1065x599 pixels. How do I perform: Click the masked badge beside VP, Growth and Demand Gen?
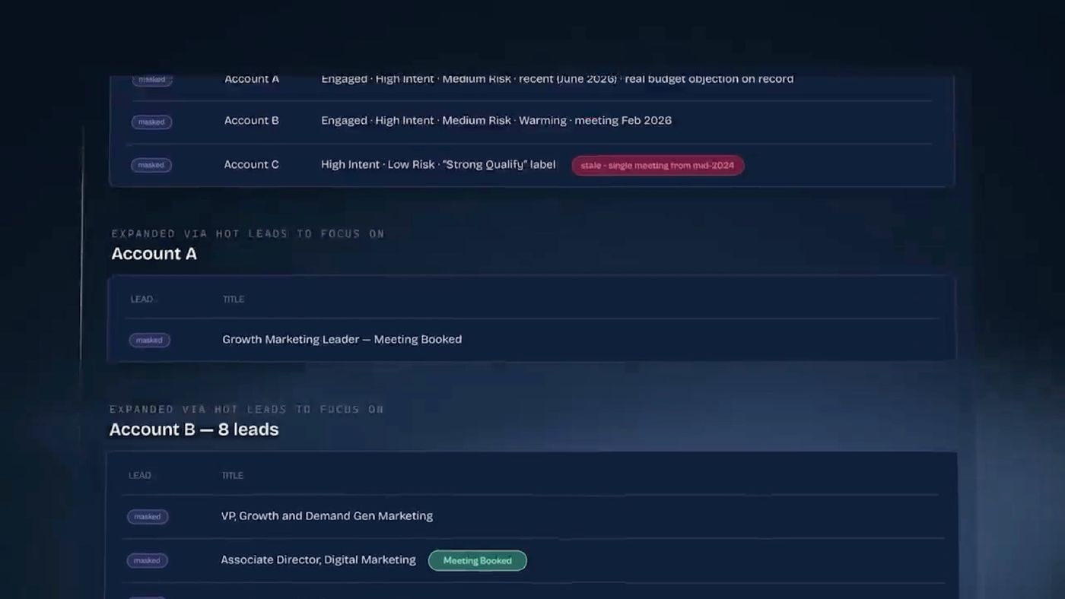148,517
